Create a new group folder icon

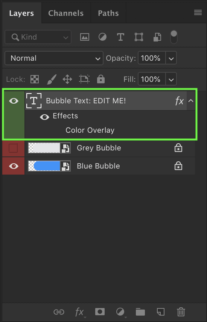click(x=140, y=312)
